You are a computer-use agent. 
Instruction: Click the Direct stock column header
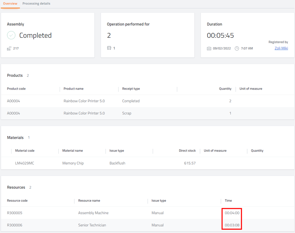[x=187, y=151]
